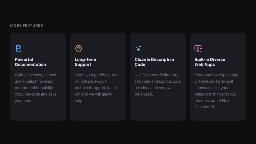Click the documentation guides description paragraph
The image size is (256, 144).
coord(36,88)
